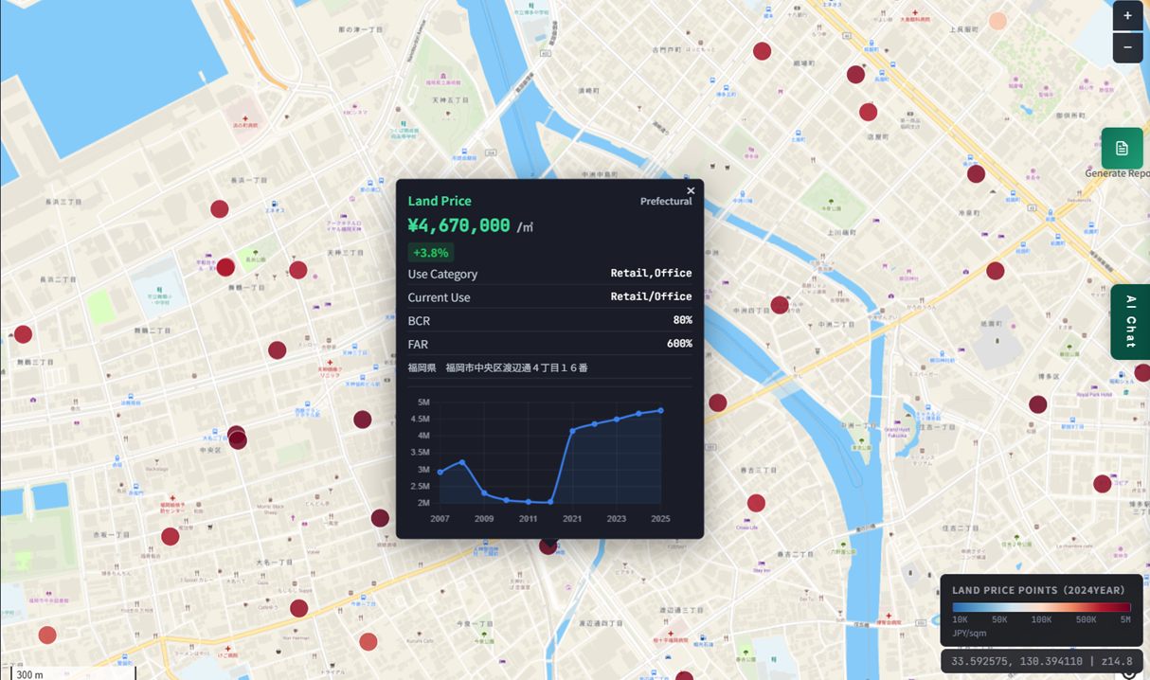1150x680 pixels.
Task: Click the land price color gradient legend bar
Action: tap(1041, 607)
